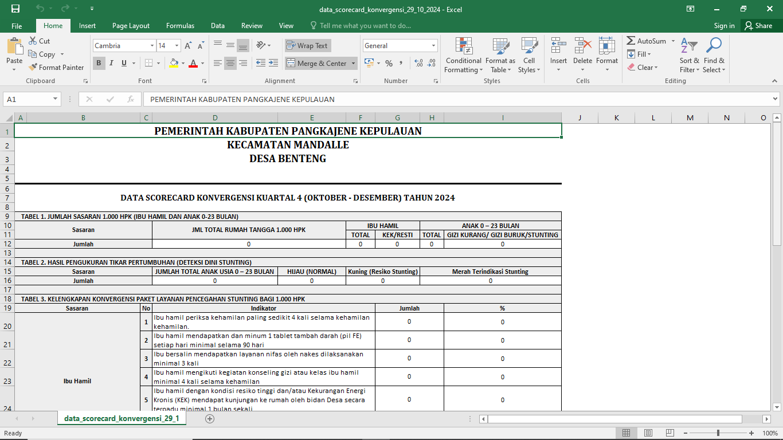The image size is (783, 440).
Task: Open the Fill dropdown
Action: point(639,54)
